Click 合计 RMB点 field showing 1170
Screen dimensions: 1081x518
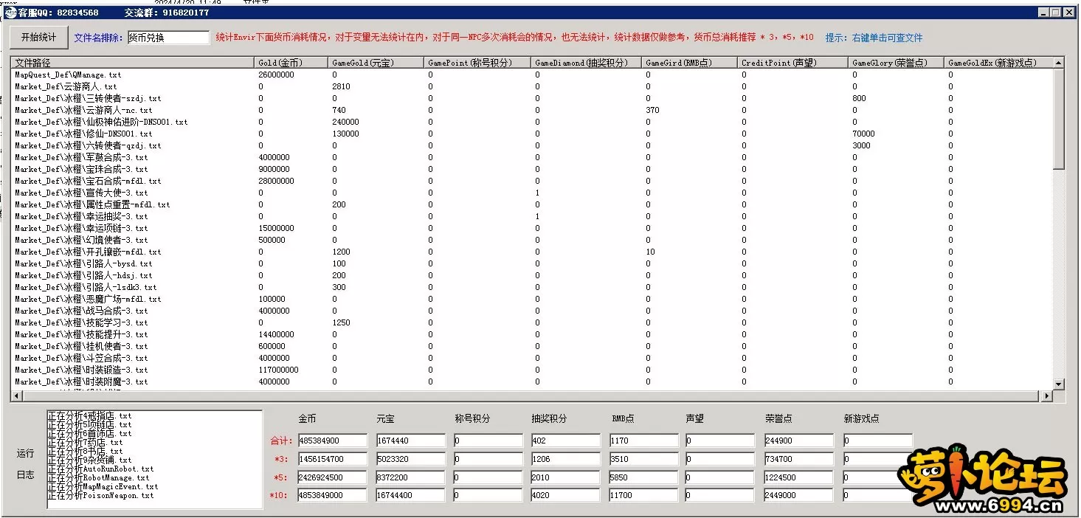pyautogui.click(x=644, y=441)
